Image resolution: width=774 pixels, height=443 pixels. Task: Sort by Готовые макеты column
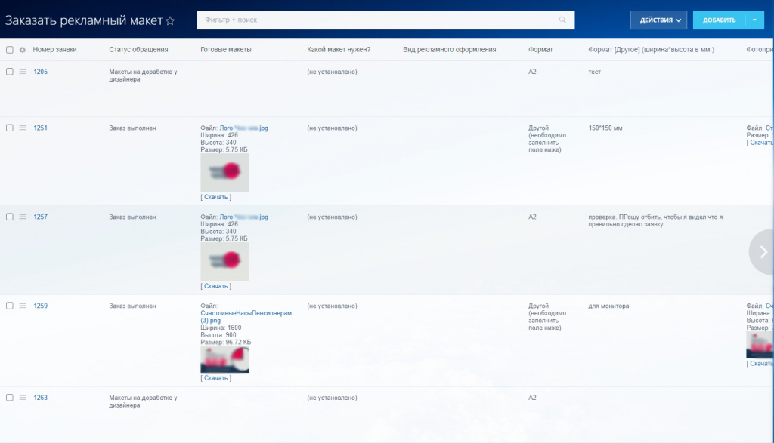click(x=226, y=50)
